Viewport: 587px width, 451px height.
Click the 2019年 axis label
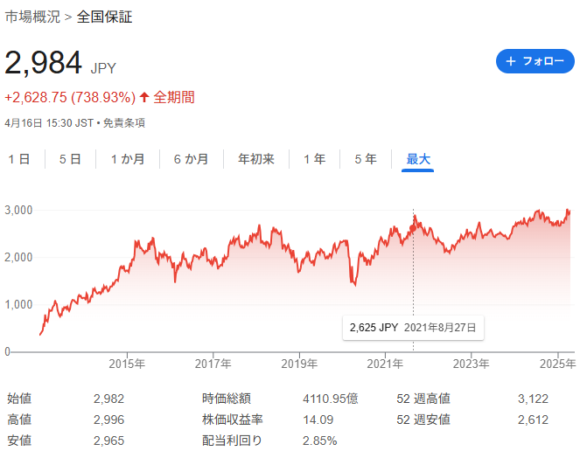(x=299, y=364)
